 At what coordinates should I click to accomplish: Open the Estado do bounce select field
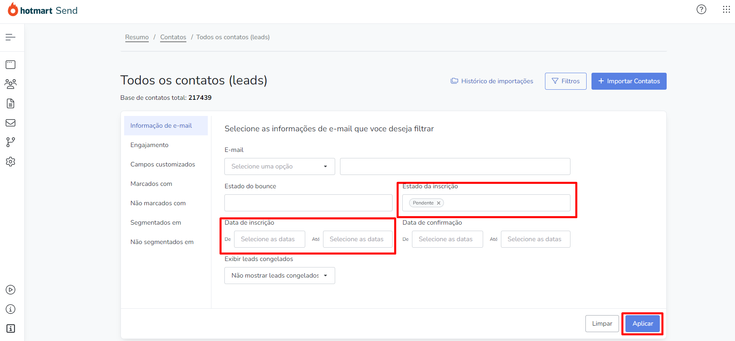pyautogui.click(x=308, y=203)
